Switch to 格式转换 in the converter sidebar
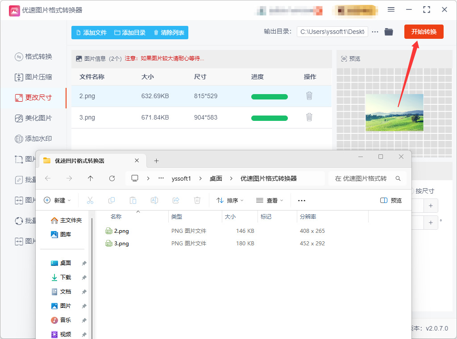The width and height of the screenshot is (457, 339). [33, 57]
